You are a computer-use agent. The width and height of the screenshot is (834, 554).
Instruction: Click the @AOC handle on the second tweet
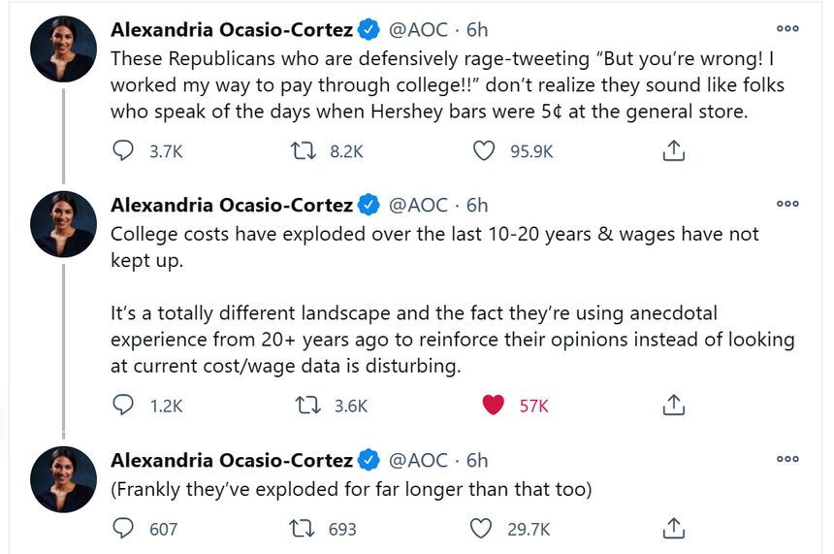pyautogui.click(x=418, y=205)
